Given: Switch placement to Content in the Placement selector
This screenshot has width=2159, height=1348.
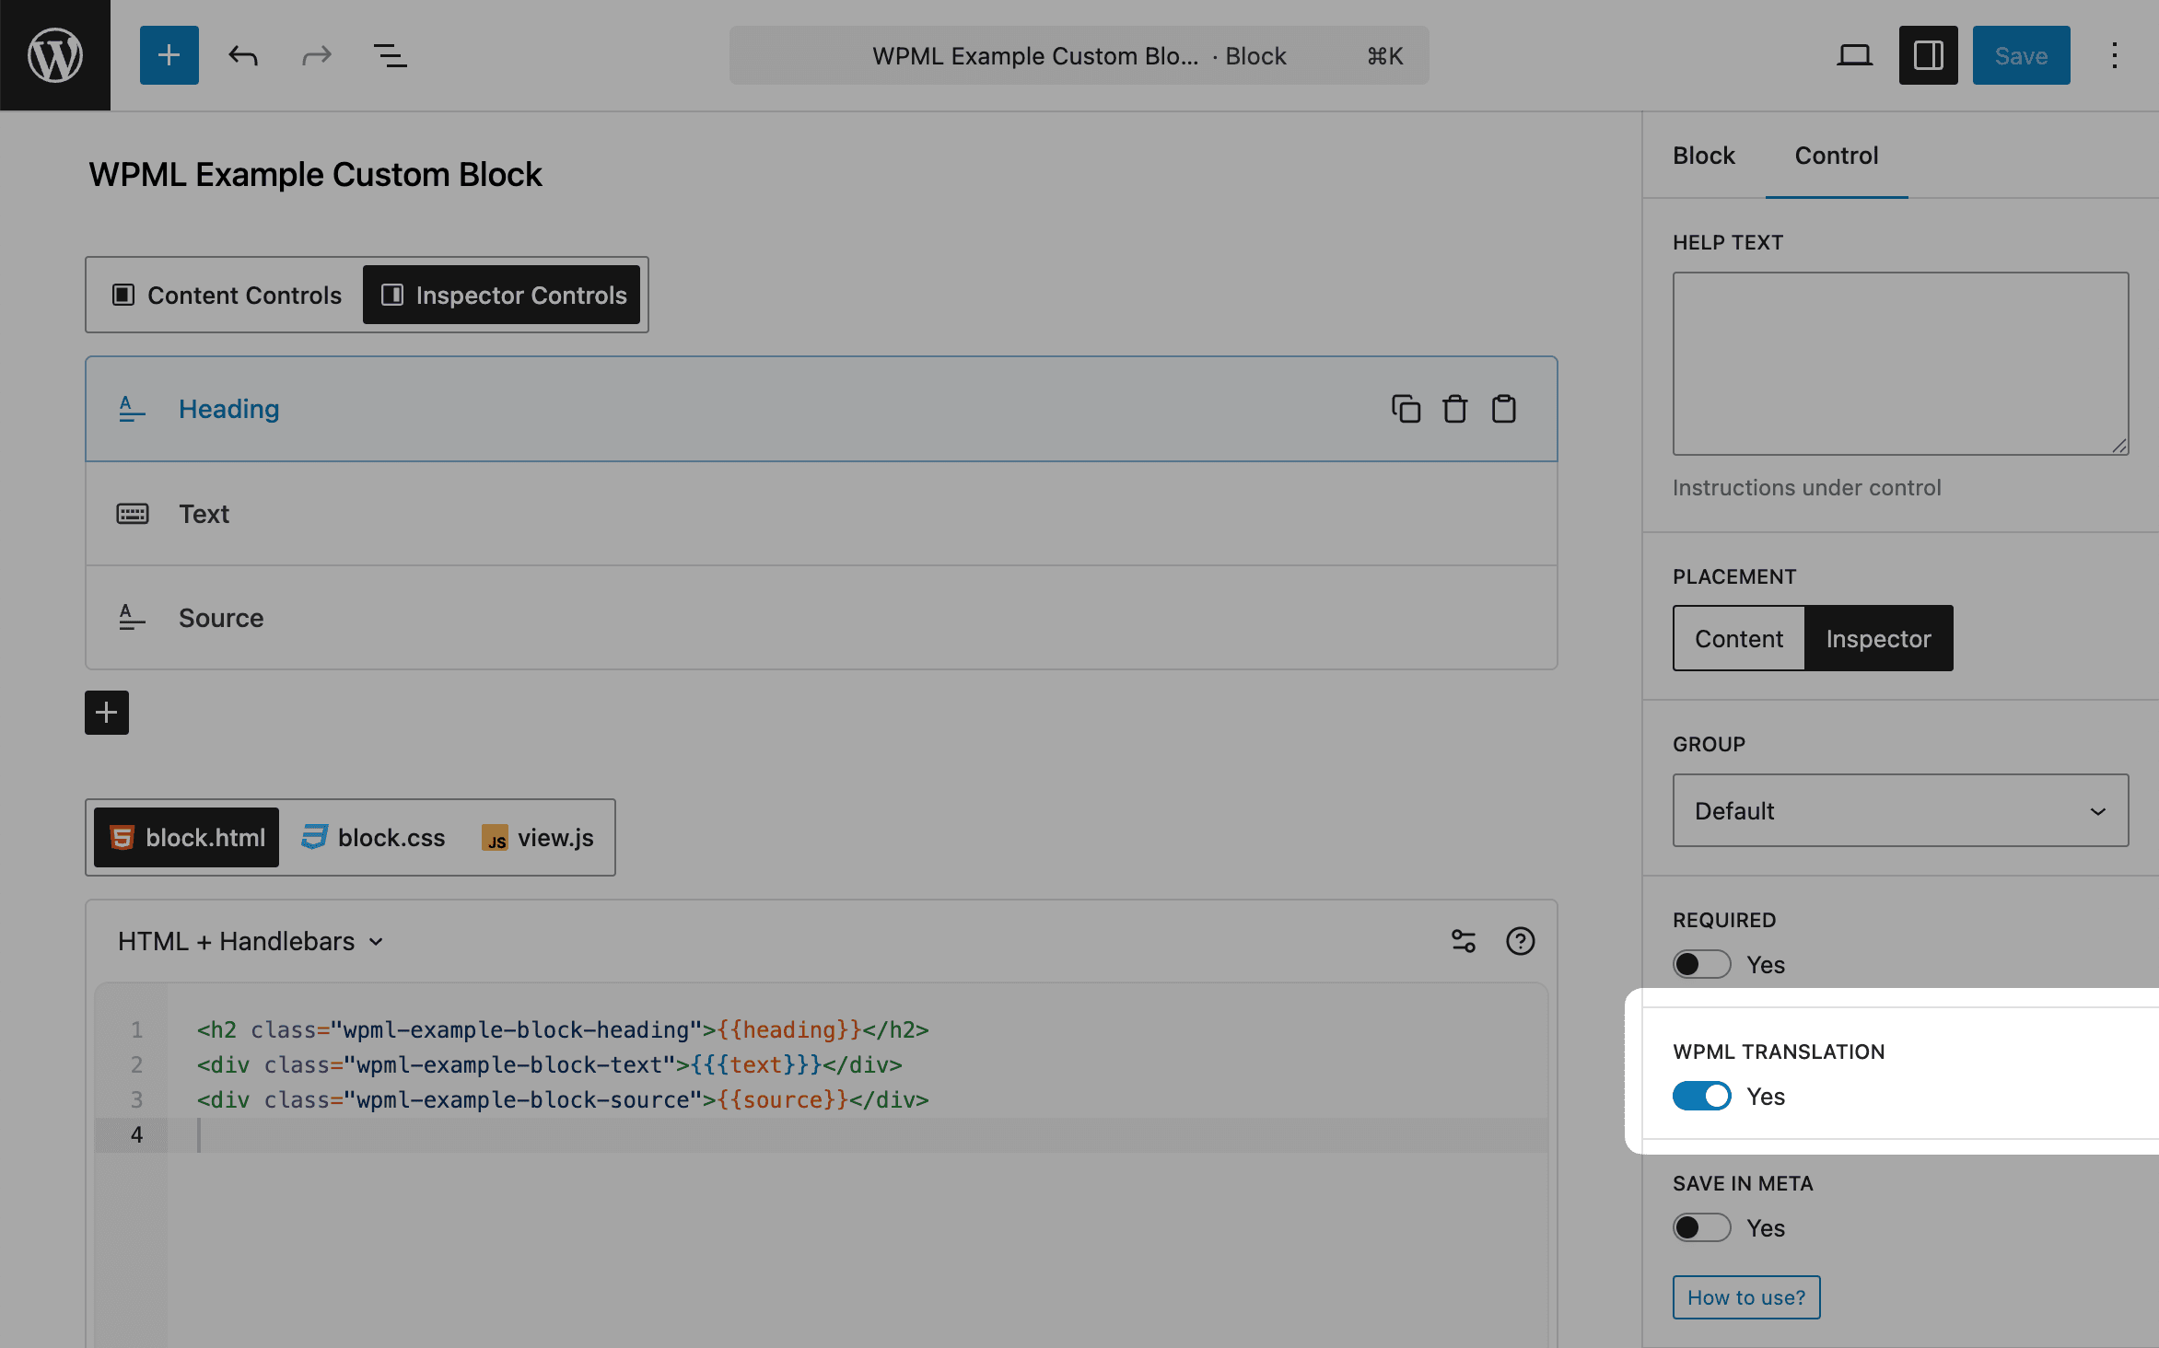Looking at the screenshot, I should click(x=1738, y=637).
